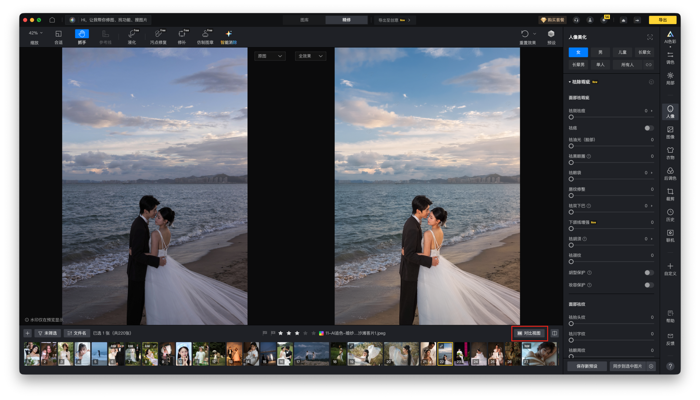Select the 长辈男 elder male option
The width and height of the screenshot is (700, 400).
pos(578,65)
